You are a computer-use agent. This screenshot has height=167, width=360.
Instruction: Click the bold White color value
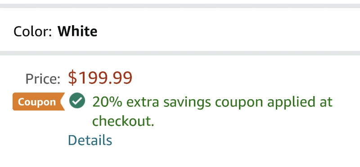click(77, 31)
